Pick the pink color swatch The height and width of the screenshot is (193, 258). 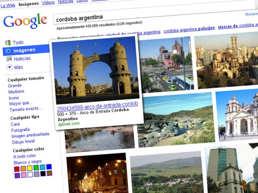point(24,175)
